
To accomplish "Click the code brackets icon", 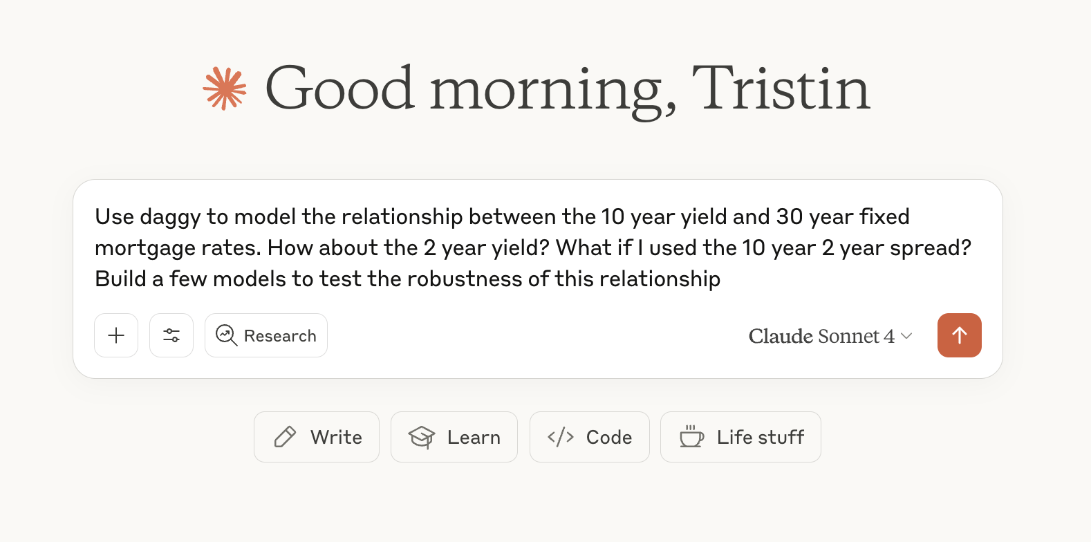I will (561, 437).
